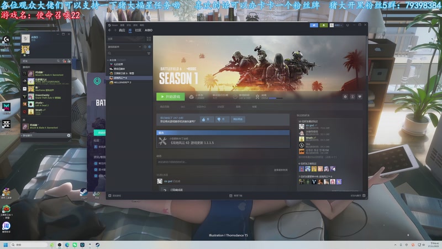This screenshot has width=442, height=249.
Task: Click the Steam announcements megaphone button
Action: (314, 25)
